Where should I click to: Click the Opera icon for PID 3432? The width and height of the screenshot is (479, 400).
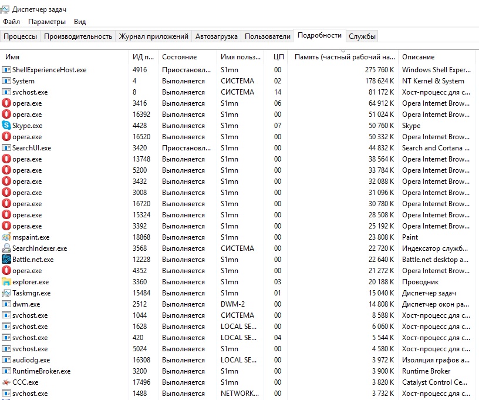point(6,181)
